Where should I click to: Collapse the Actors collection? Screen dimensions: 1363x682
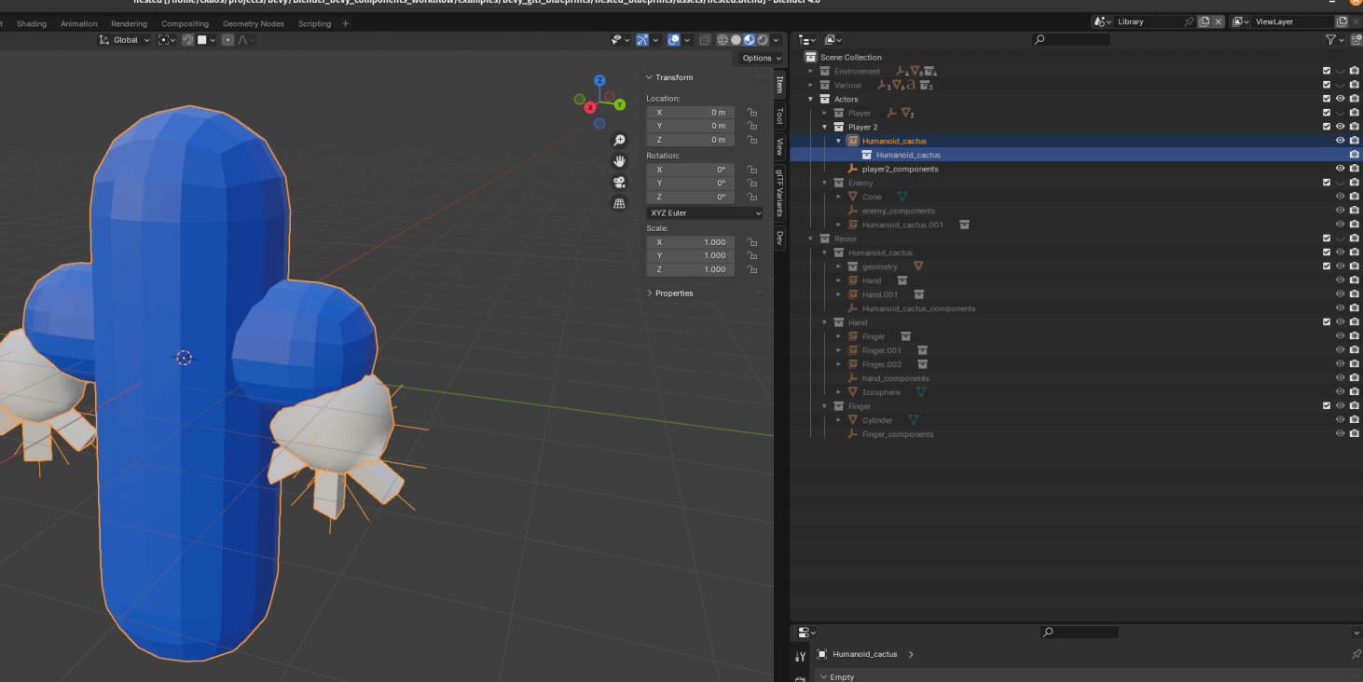[x=811, y=99]
